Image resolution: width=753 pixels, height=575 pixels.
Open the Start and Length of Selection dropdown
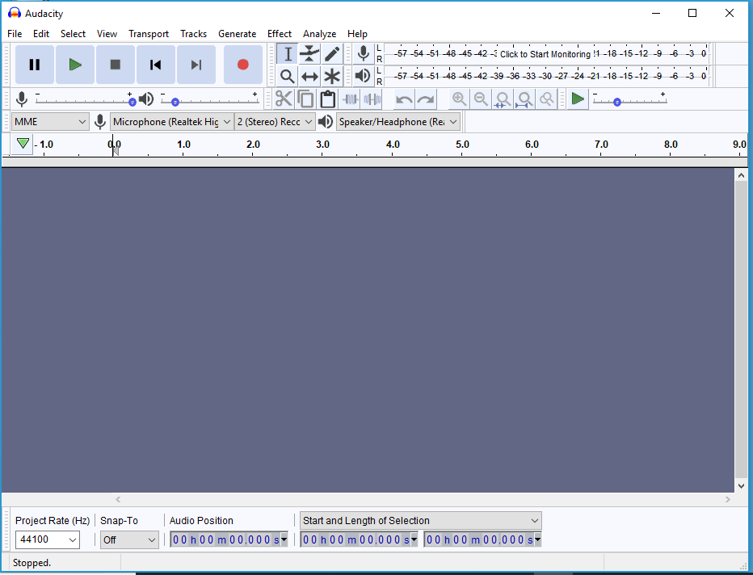pyautogui.click(x=421, y=521)
